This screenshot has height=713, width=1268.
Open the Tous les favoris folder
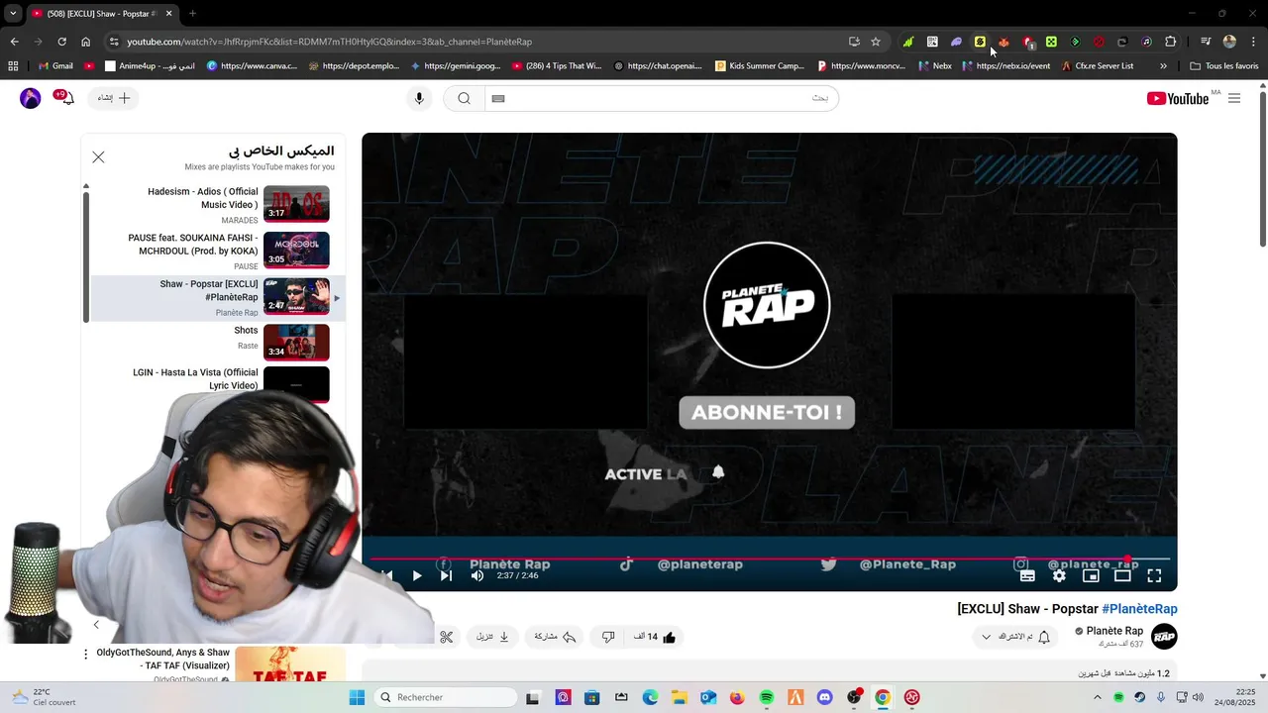(1224, 66)
